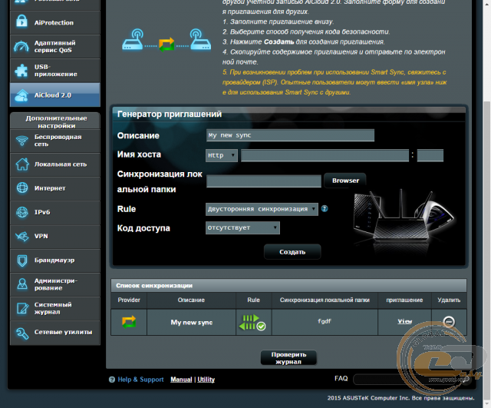Click the приглашение column header
The height and width of the screenshot is (408, 491).
point(404,300)
